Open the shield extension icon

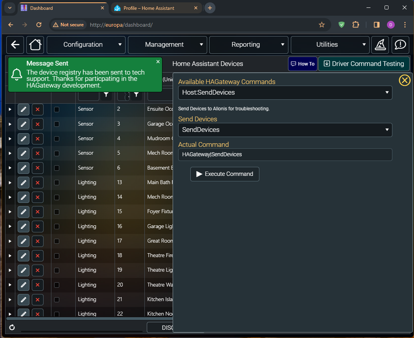tap(341, 25)
